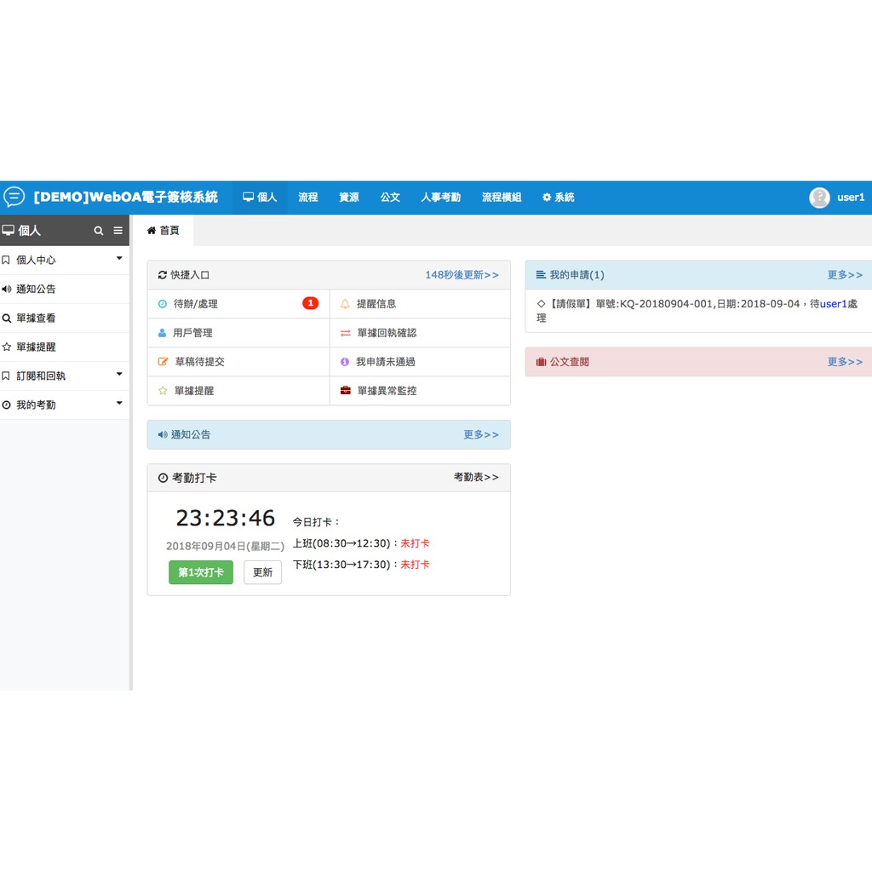
Task: Click the edit pencil icon for 草稿待提交
Action: tap(163, 361)
